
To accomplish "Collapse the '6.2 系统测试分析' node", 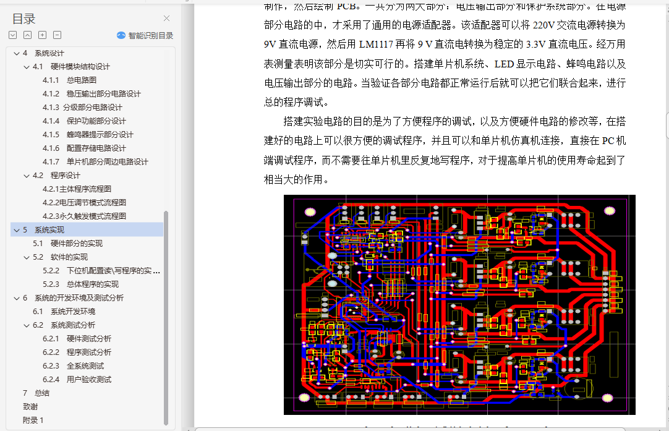I will coord(27,326).
